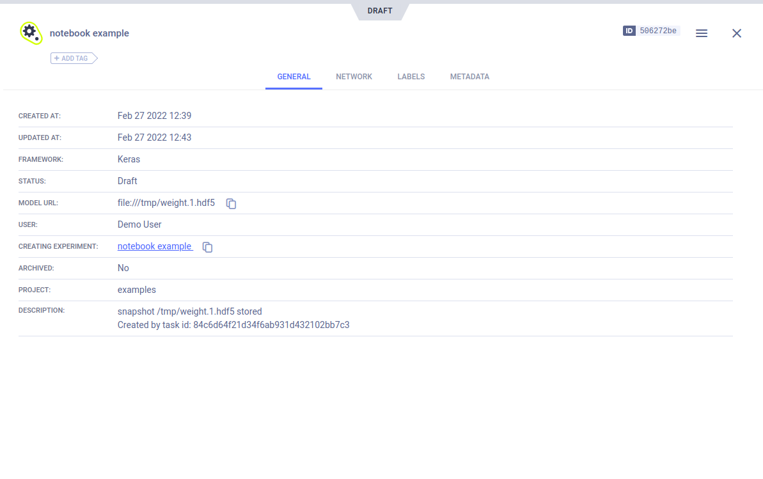Click the notebook example model title
Image resolution: width=763 pixels, height=479 pixels.
point(90,33)
